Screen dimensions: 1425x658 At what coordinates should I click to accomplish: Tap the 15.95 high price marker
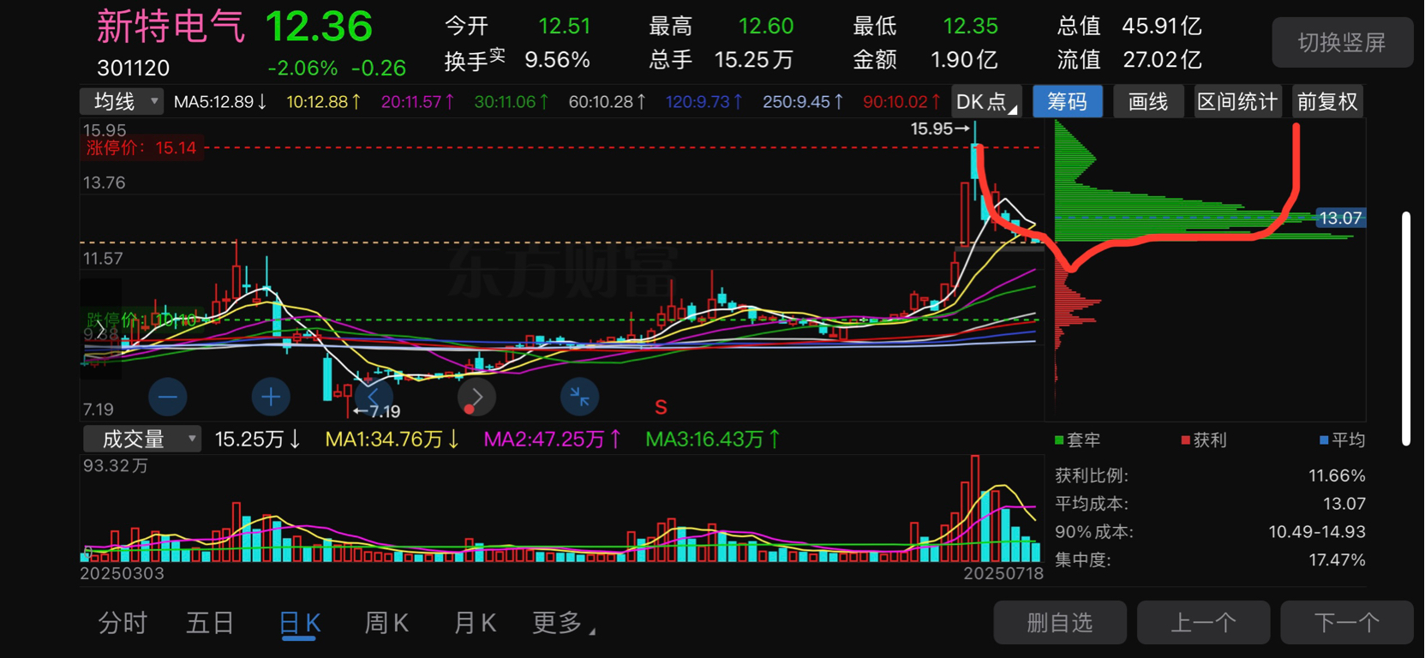pyautogui.click(x=939, y=129)
